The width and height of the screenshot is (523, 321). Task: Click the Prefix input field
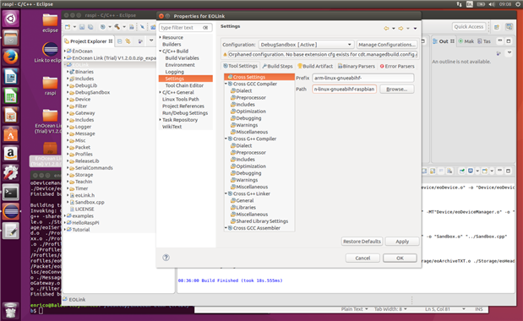[363, 78]
